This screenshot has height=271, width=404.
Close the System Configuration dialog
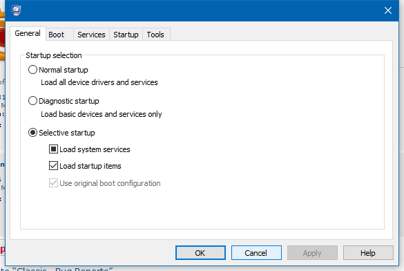coord(387,10)
